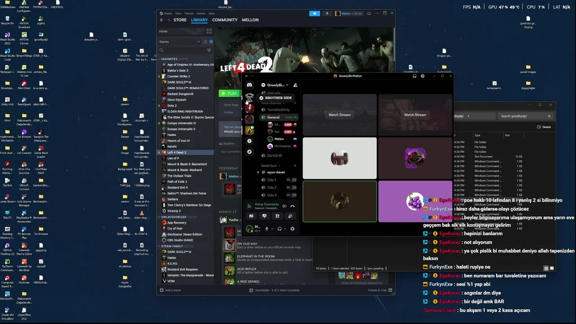
Task: Share your screen in Discord voice panel
Action: [265, 216]
